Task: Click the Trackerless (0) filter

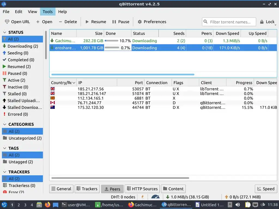Action: pyautogui.click(x=22, y=186)
